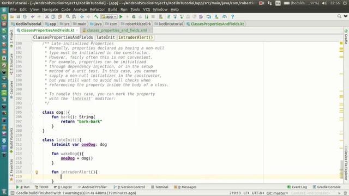Toggle the Favorites tool window
The width and height of the screenshot is (349, 196).
click(11, 170)
